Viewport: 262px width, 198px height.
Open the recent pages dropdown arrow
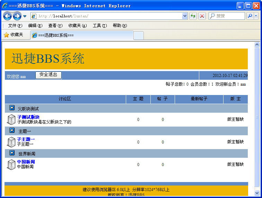pyautogui.click(x=25, y=16)
